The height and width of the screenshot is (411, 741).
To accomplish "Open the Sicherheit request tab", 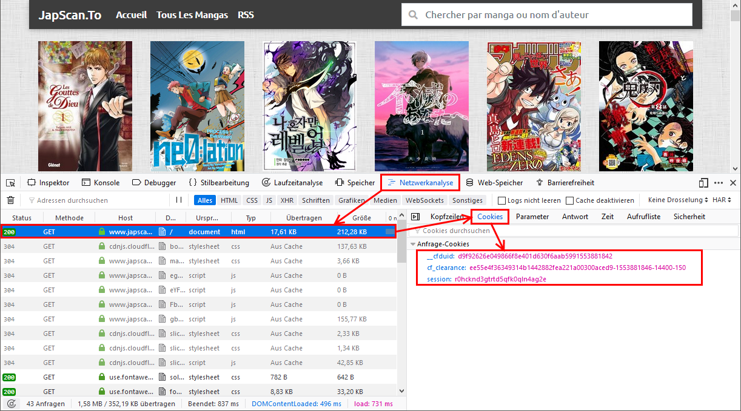I will click(689, 217).
